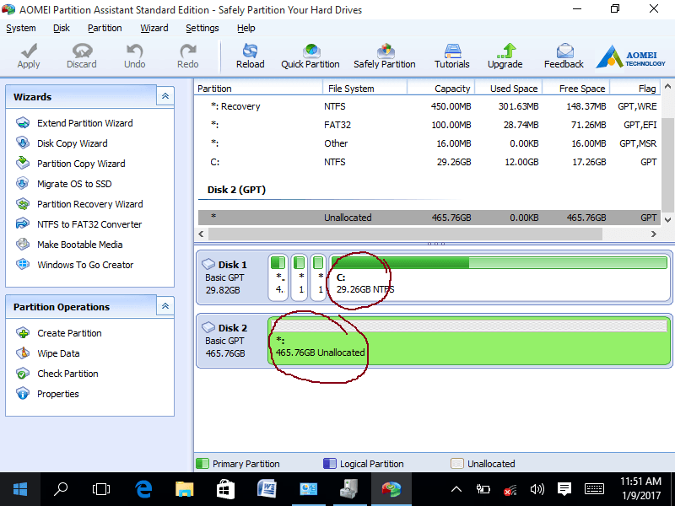Open Migrate OS to SSD wizard

pos(74,184)
